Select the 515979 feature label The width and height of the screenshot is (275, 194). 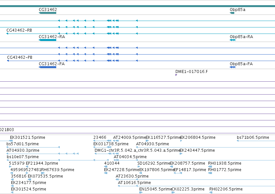coord(17,164)
